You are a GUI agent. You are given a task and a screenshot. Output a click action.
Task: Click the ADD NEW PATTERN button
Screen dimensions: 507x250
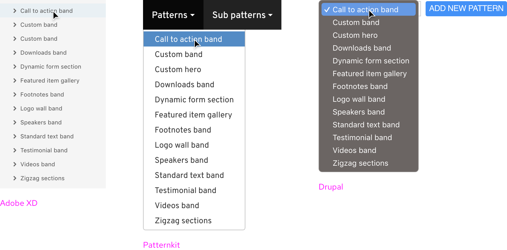point(466,8)
